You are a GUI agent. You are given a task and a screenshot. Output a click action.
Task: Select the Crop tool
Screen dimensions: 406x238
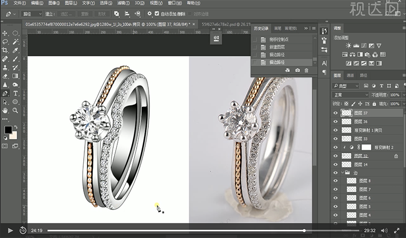(x=5, y=50)
